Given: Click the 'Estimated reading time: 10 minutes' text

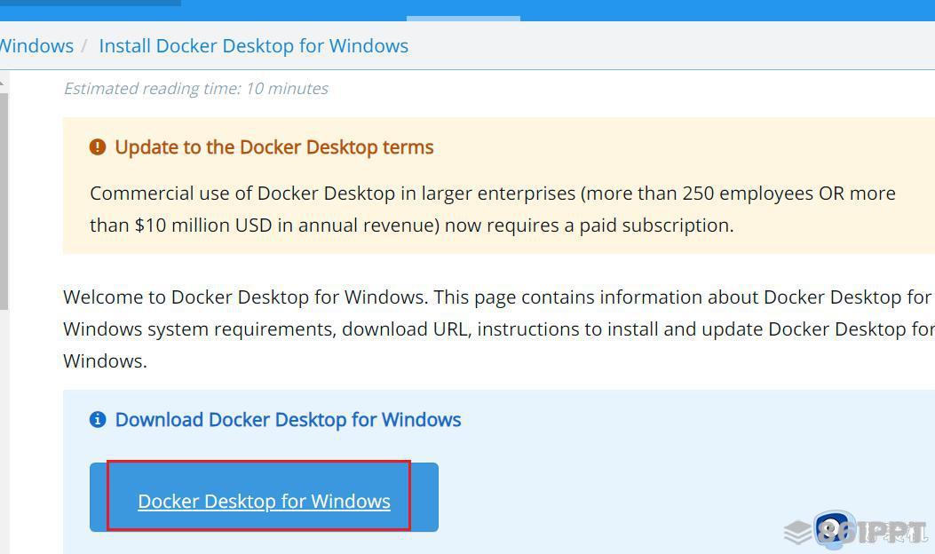Looking at the screenshot, I should point(196,89).
